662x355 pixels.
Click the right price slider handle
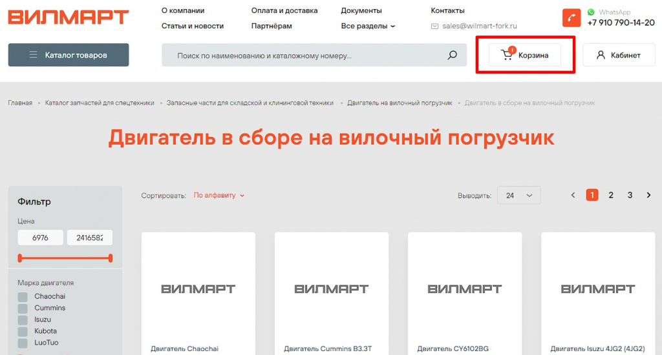point(110,258)
